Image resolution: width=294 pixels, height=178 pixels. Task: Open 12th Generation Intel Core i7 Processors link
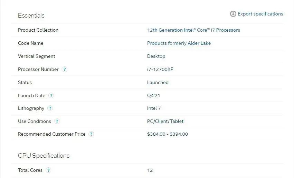193,30
